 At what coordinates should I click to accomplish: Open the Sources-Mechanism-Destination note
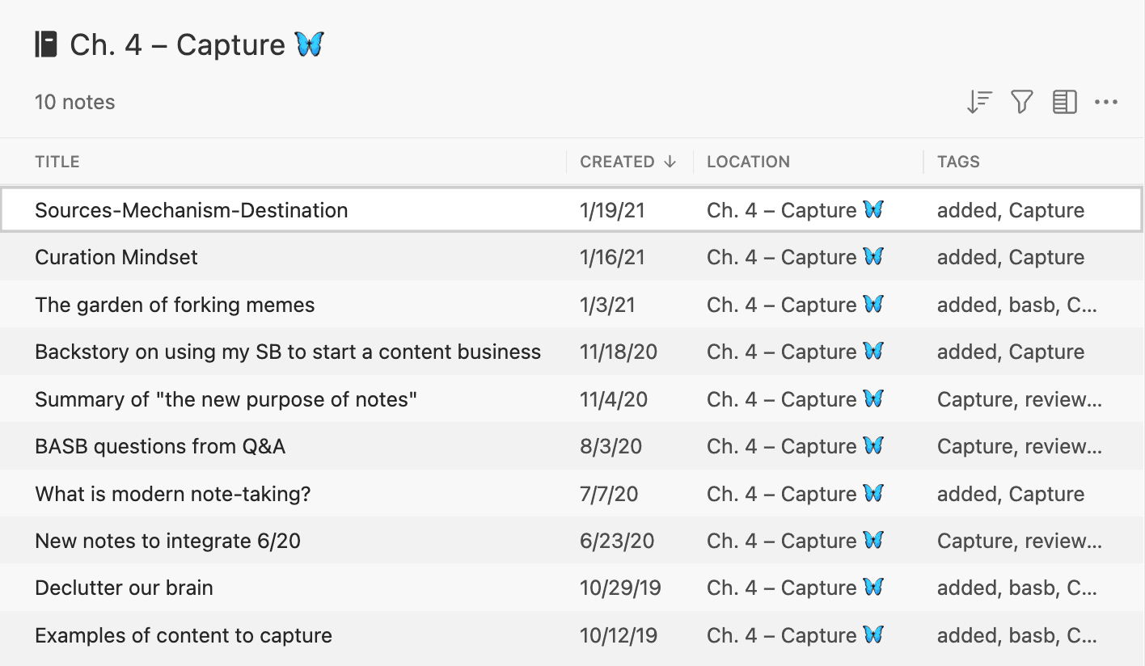[192, 210]
